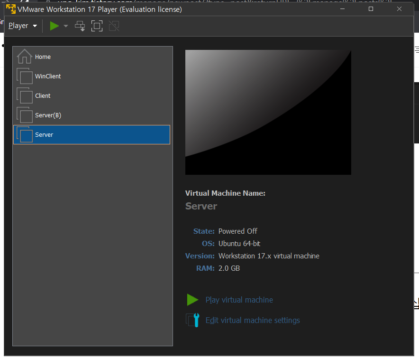Click the 'Powered Off' state text
Screen dimensions: 419x361
pyautogui.click(x=237, y=231)
